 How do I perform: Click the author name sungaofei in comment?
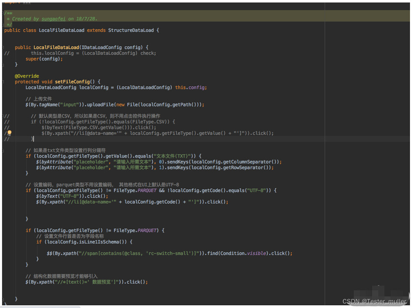coord(54,19)
